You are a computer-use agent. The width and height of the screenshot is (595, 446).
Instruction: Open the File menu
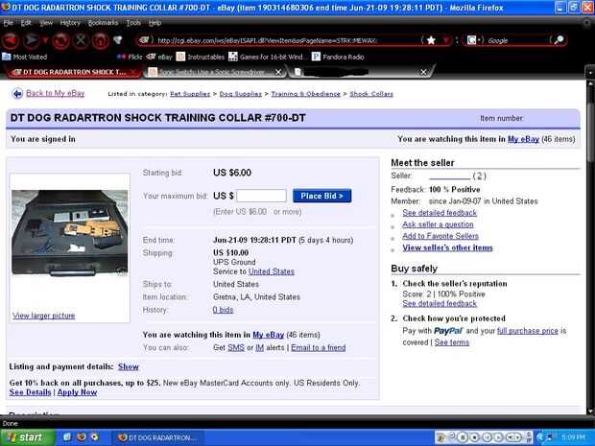point(9,23)
